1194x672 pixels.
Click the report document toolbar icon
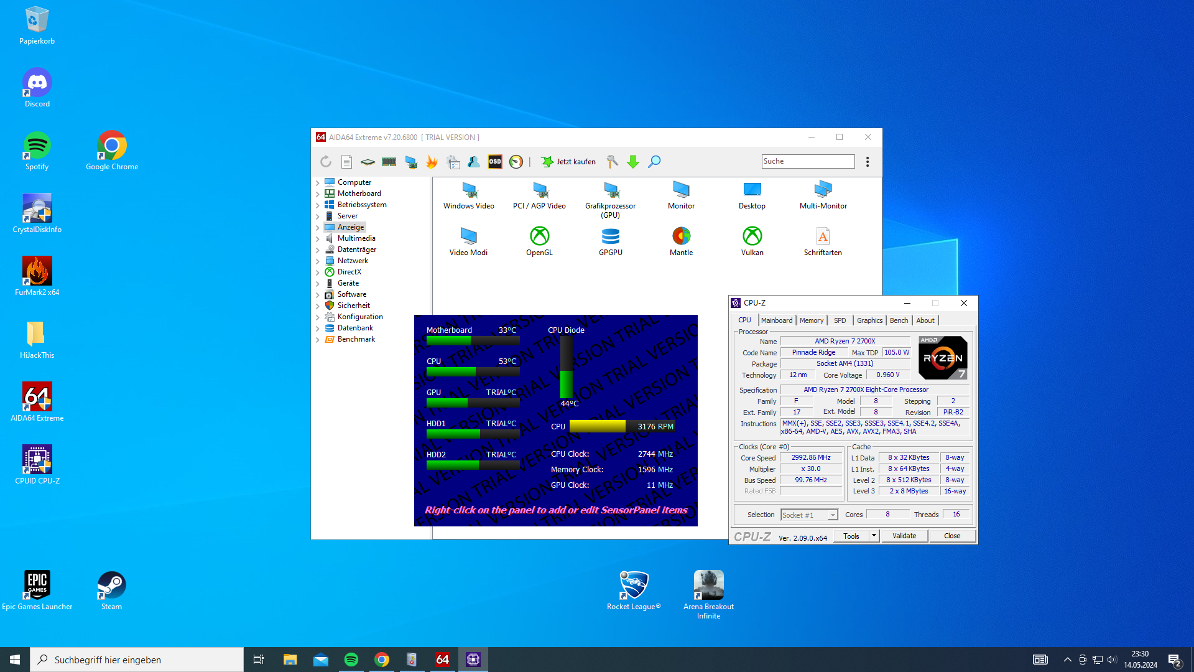[347, 162]
